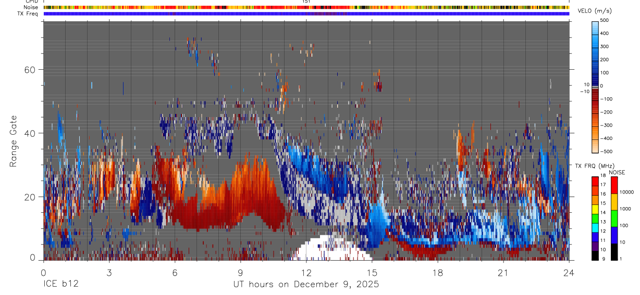Click velocity colorbar label '300'
The width and height of the screenshot is (640, 295).
coord(605,46)
